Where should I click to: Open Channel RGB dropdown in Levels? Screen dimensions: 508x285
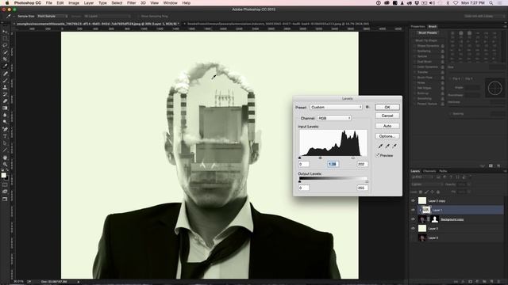334,118
